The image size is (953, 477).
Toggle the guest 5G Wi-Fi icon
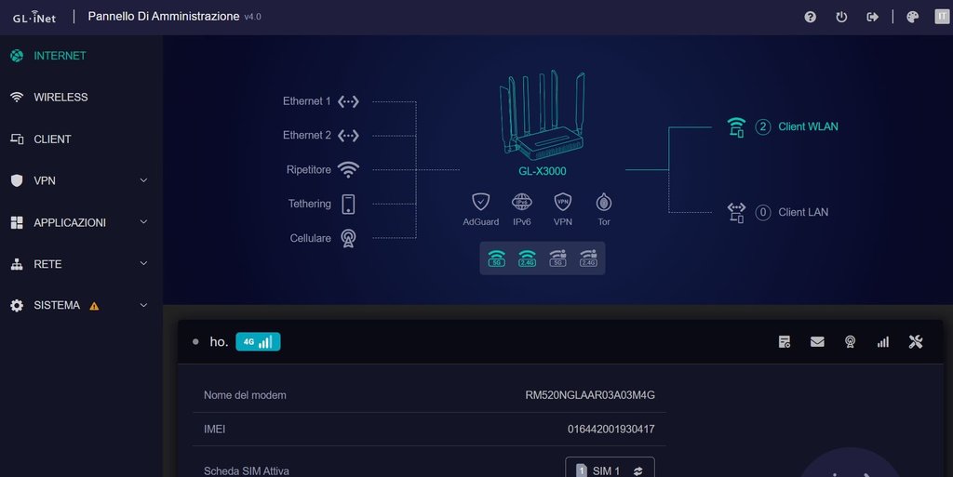558,258
